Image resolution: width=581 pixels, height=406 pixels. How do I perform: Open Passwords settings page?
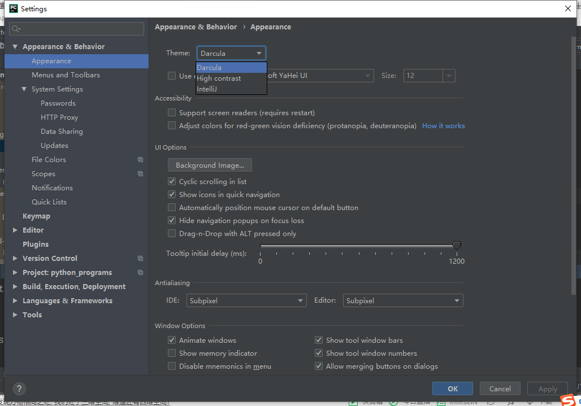pyautogui.click(x=58, y=103)
